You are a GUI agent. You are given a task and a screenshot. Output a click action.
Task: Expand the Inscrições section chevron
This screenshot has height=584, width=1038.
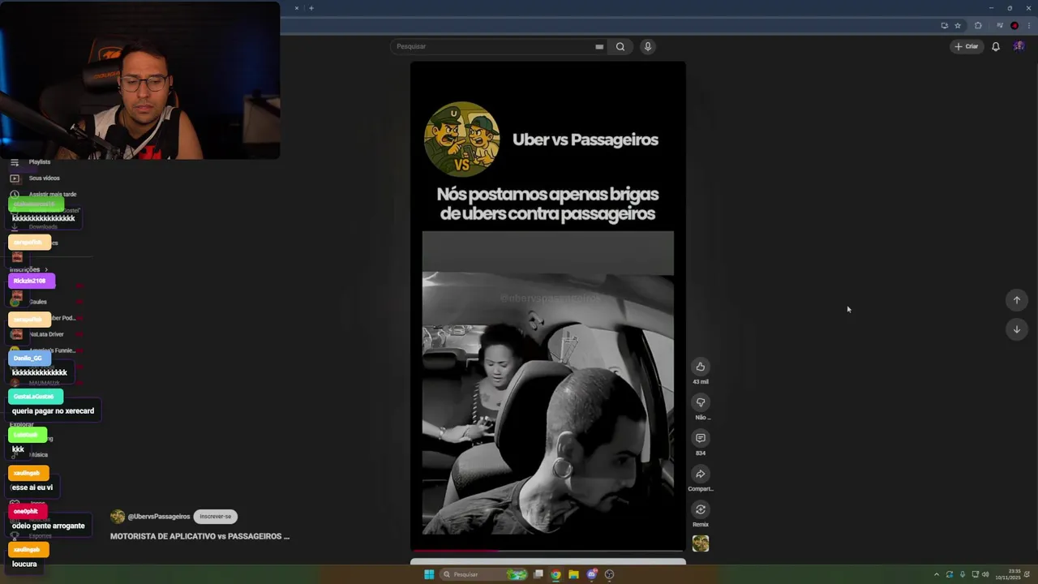46,269
